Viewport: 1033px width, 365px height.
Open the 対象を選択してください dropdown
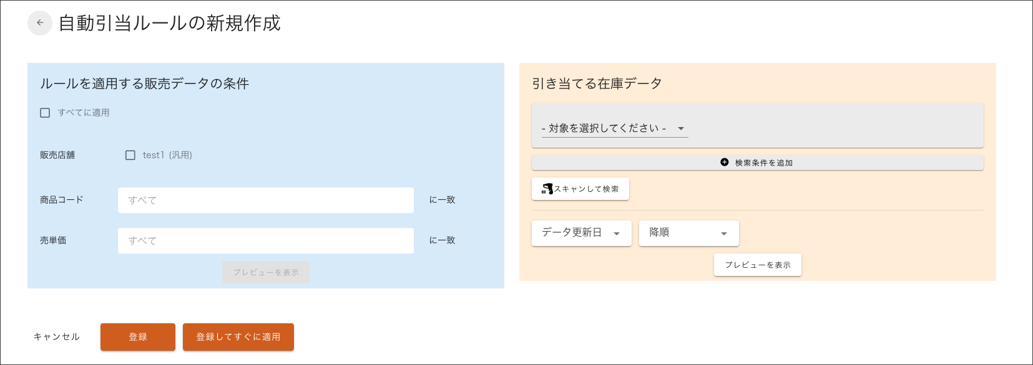pos(615,128)
